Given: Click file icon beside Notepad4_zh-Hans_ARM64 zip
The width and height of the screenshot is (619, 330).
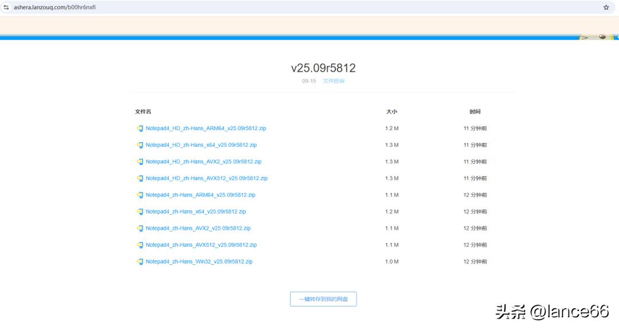Looking at the screenshot, I should coord(140,195).
